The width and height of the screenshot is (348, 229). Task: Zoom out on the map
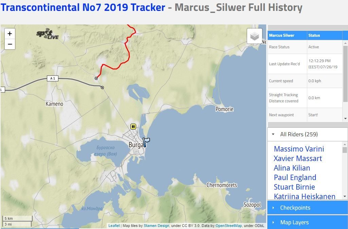(x=10, y=44)
